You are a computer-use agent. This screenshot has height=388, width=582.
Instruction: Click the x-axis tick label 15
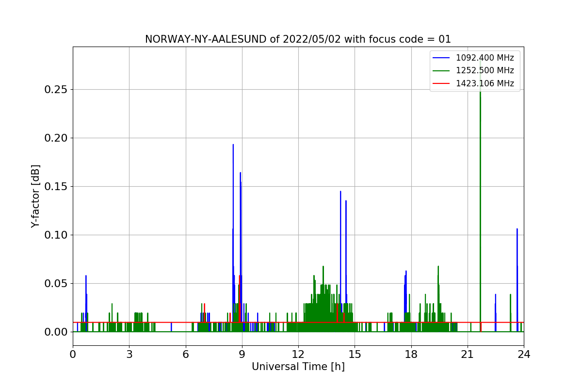[355, 355]
